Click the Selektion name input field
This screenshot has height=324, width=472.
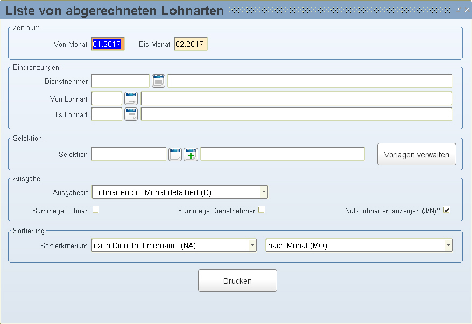[x=129, y=154]
